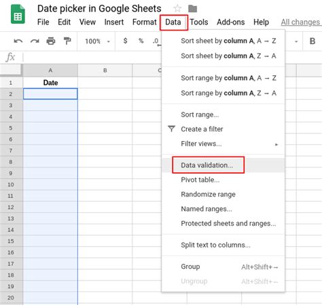Viewport: 322px width, 305px height.
Task: Click the Redo arrow icon
Action: pyautogui.click(x=35, y=41)
